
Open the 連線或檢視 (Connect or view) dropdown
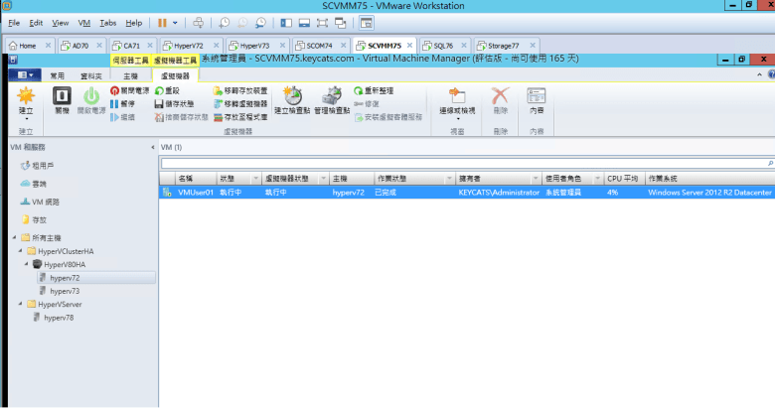(x=458, y=100)
